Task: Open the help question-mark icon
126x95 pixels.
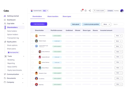Action: pyautogui.click(x=85, y=11)
